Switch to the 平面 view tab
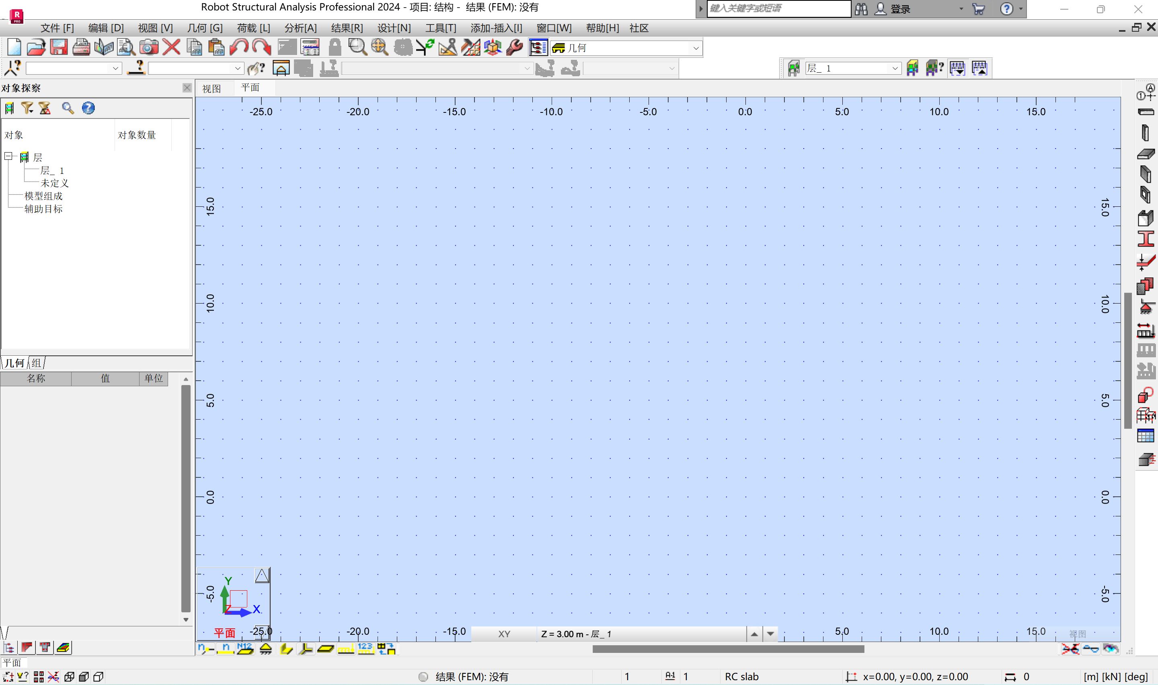Image resolution: width=1158 pixels, height=685 pixels. (251, 88)
